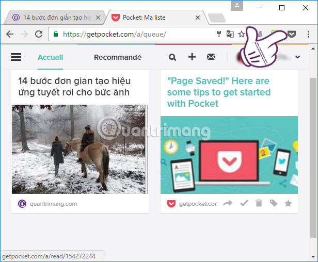Screen dimensions: 318x262
Task: Open the snowy horse thumbnail image
Action: (x=79, y=149)
